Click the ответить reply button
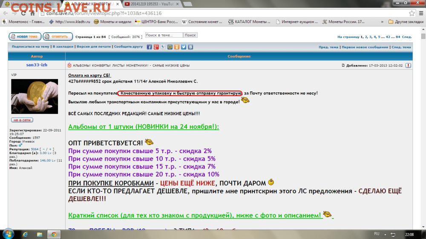Viewport: 426px width, 239px height. (x=58, y=36)
